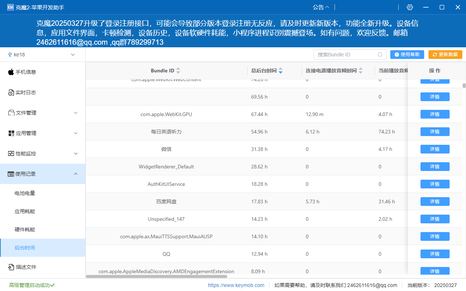466x291 pixels.
Task: Click the vertical scrollbar thumb of the table
Action: 464,86
